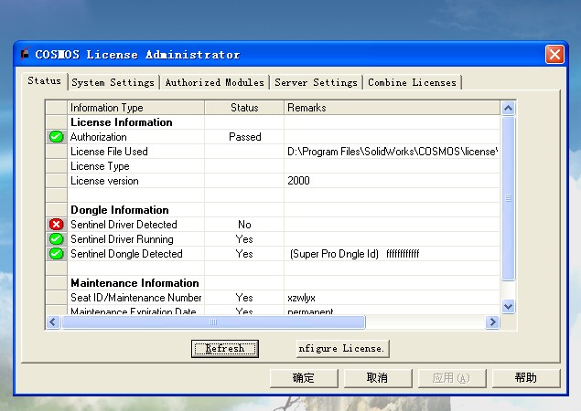Click the horizontal scrollbar thumb
This screenshot has width=581, height=411.
213,321
